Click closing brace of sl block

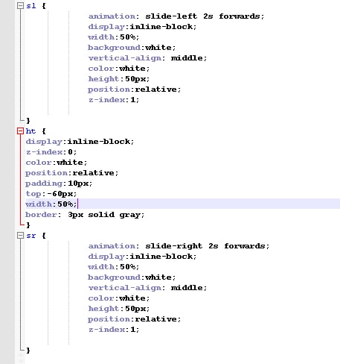coord(28,121)
